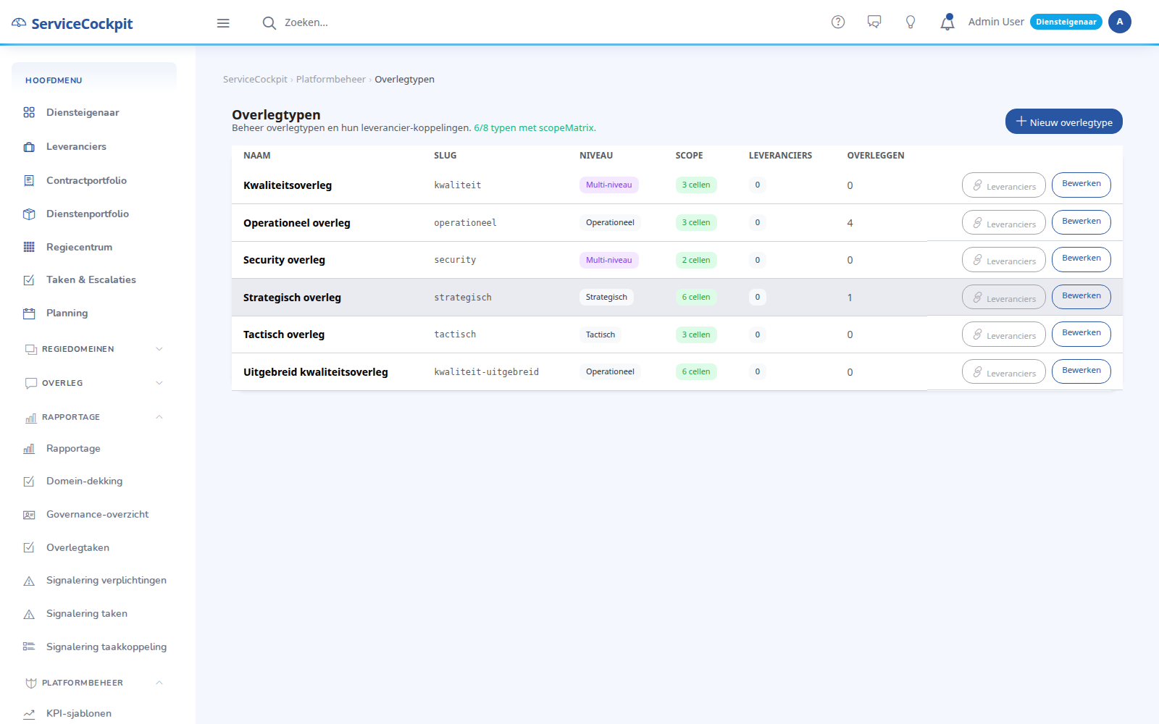Image resolution: width=1159 pixels, height=724 pixels.
Task: Open Leveranciers for Security overleg
Action: coord(1003,260)
